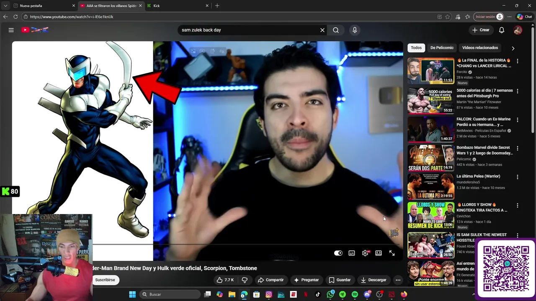
Task: Start voice search with the microphone icon
Action: pyautogui.click(x=355, y=30)
